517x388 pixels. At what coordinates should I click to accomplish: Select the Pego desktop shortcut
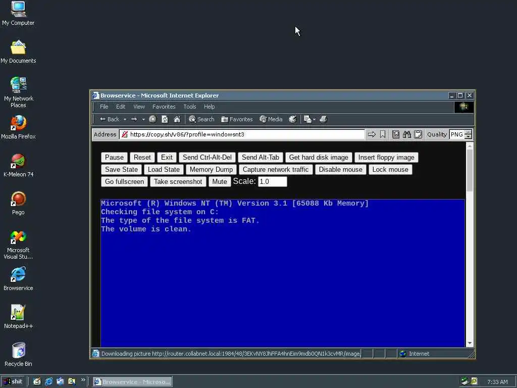18,203
